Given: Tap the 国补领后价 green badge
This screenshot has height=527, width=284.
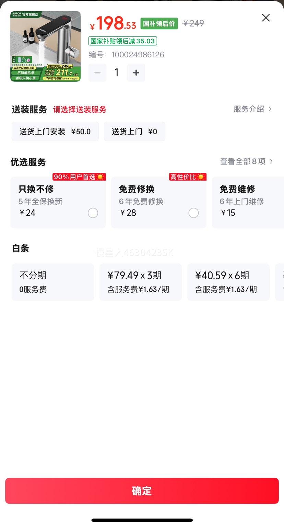Looking at the screenshot, I should coord(159,24).
